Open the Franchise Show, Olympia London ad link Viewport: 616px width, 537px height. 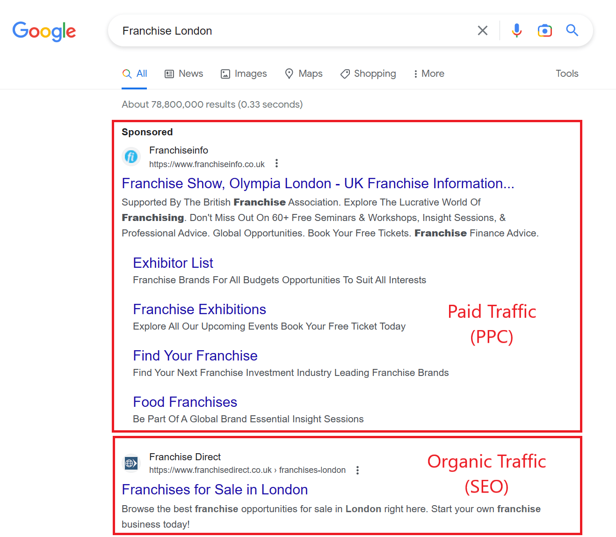(318, 184)
